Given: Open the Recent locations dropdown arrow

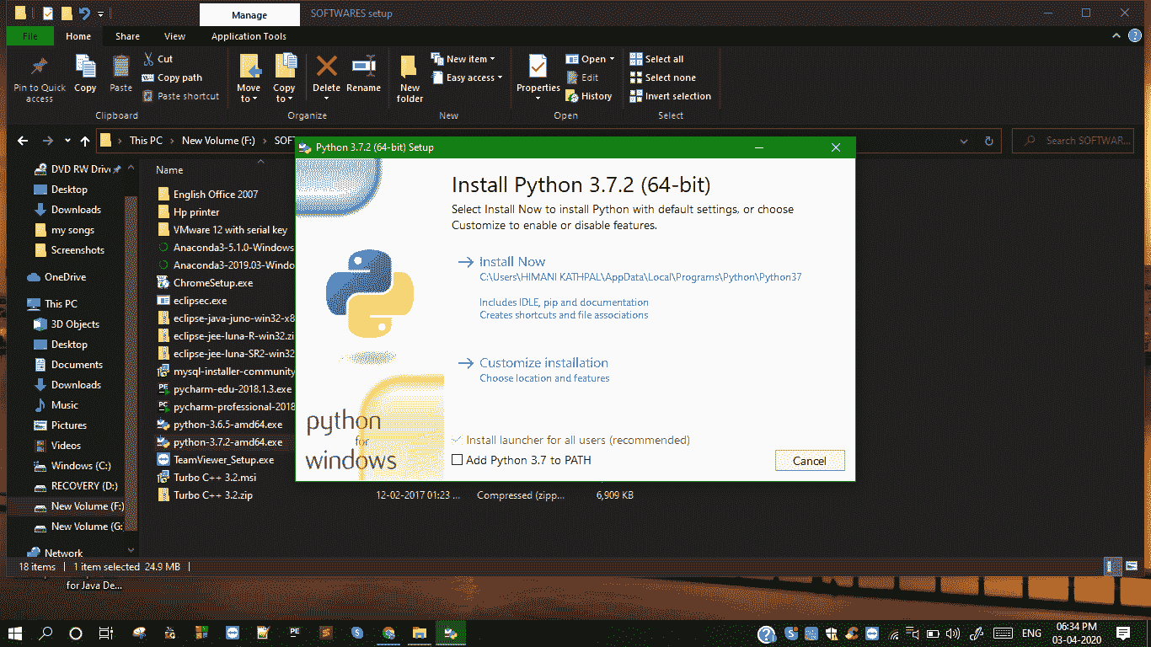Looking at the screenshot, I should pos(67,141).
